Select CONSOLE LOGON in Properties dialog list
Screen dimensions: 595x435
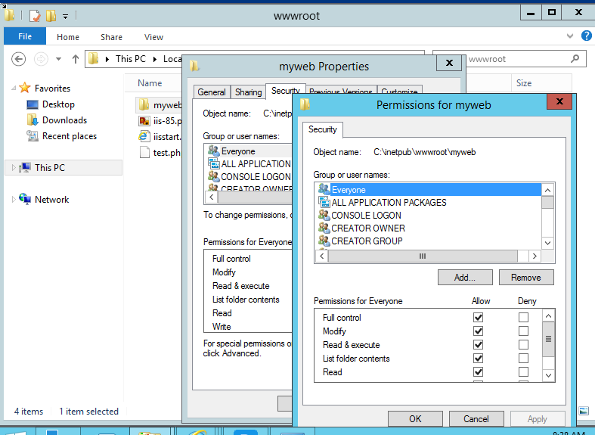[249, 176]
